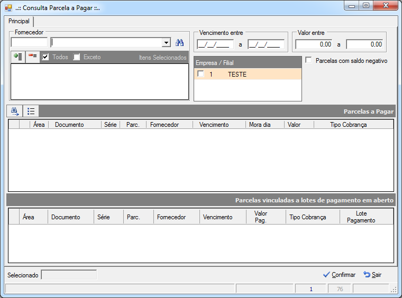Image resolution: width=402 pixels, height=298 pixels.
Task: Click Documento column header in Parcelas a Pagar
Action: (75, 125)
